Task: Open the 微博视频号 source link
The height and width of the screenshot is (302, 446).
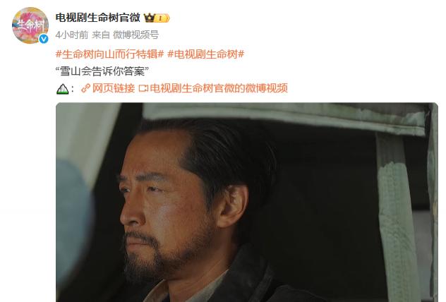Action: (x=136, y=35)
